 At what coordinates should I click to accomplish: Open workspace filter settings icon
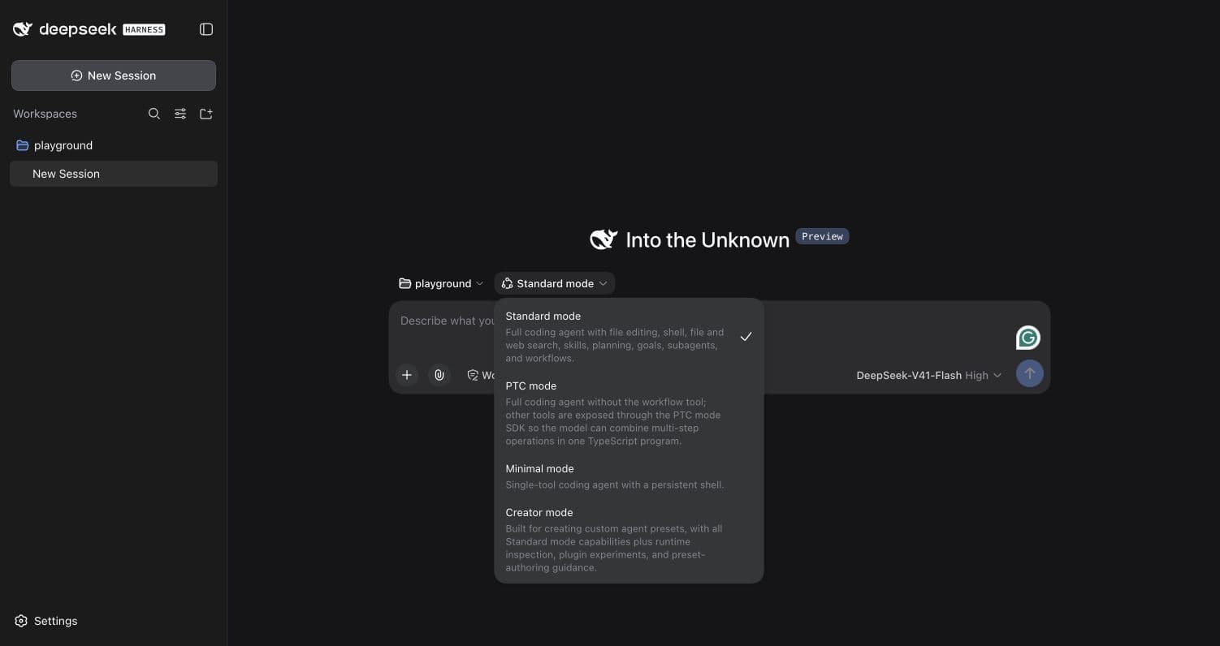tap(180, 114)
